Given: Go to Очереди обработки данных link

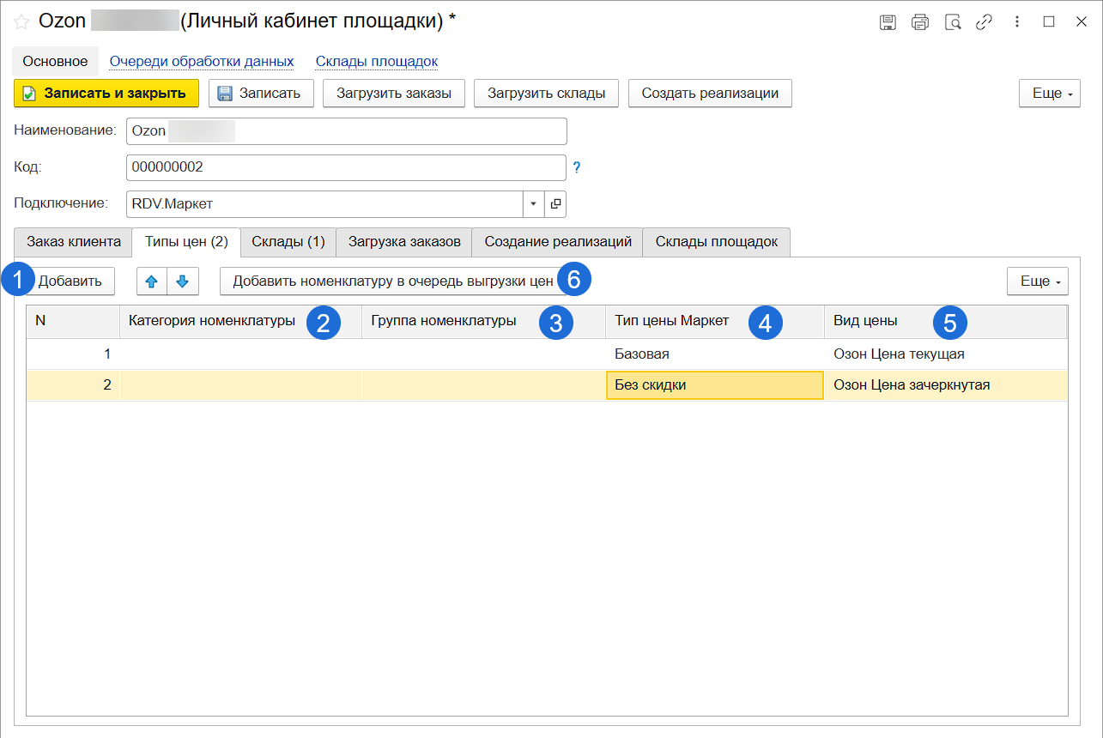Looking at the screenshot, I should [x=202, y=62].
